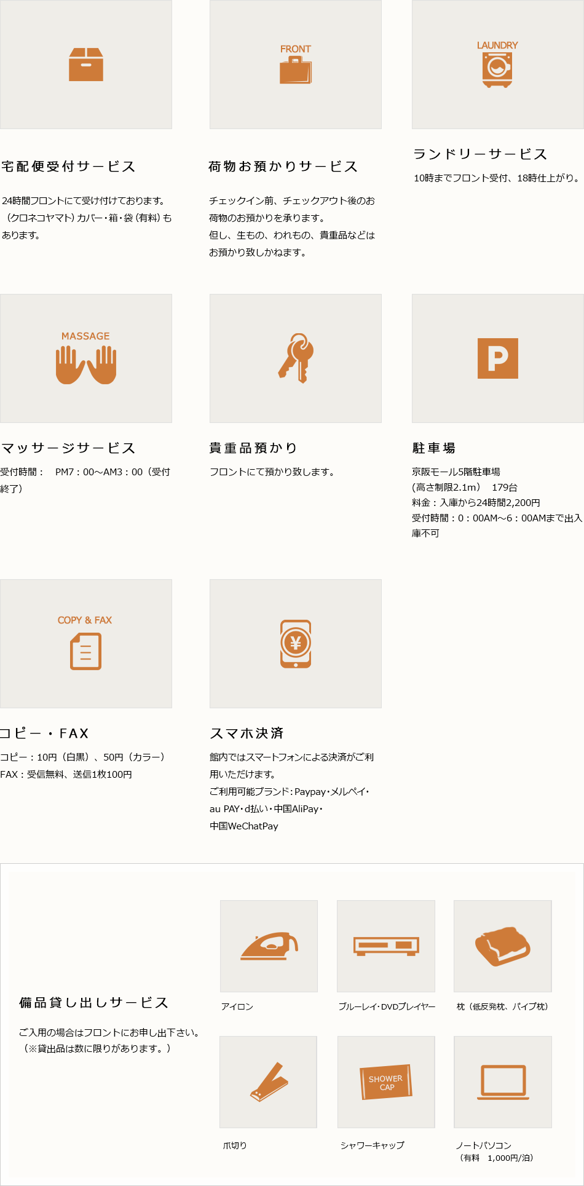The height and width of the screenshot is (1186, 584).
Task: Click the LAUNDRY washing machine icon
Action: click(497, 69)
